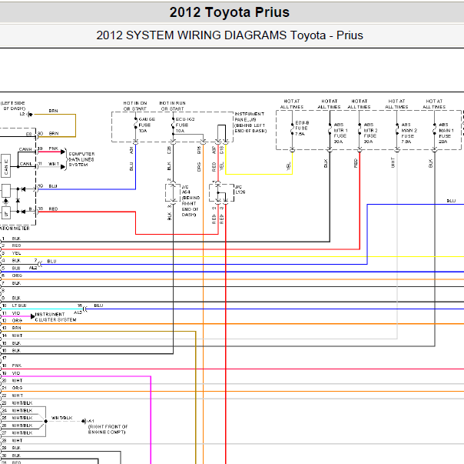464x464 pixels.
Task: Click the "C18" connector pin label
Action: (x=222, y=150)
